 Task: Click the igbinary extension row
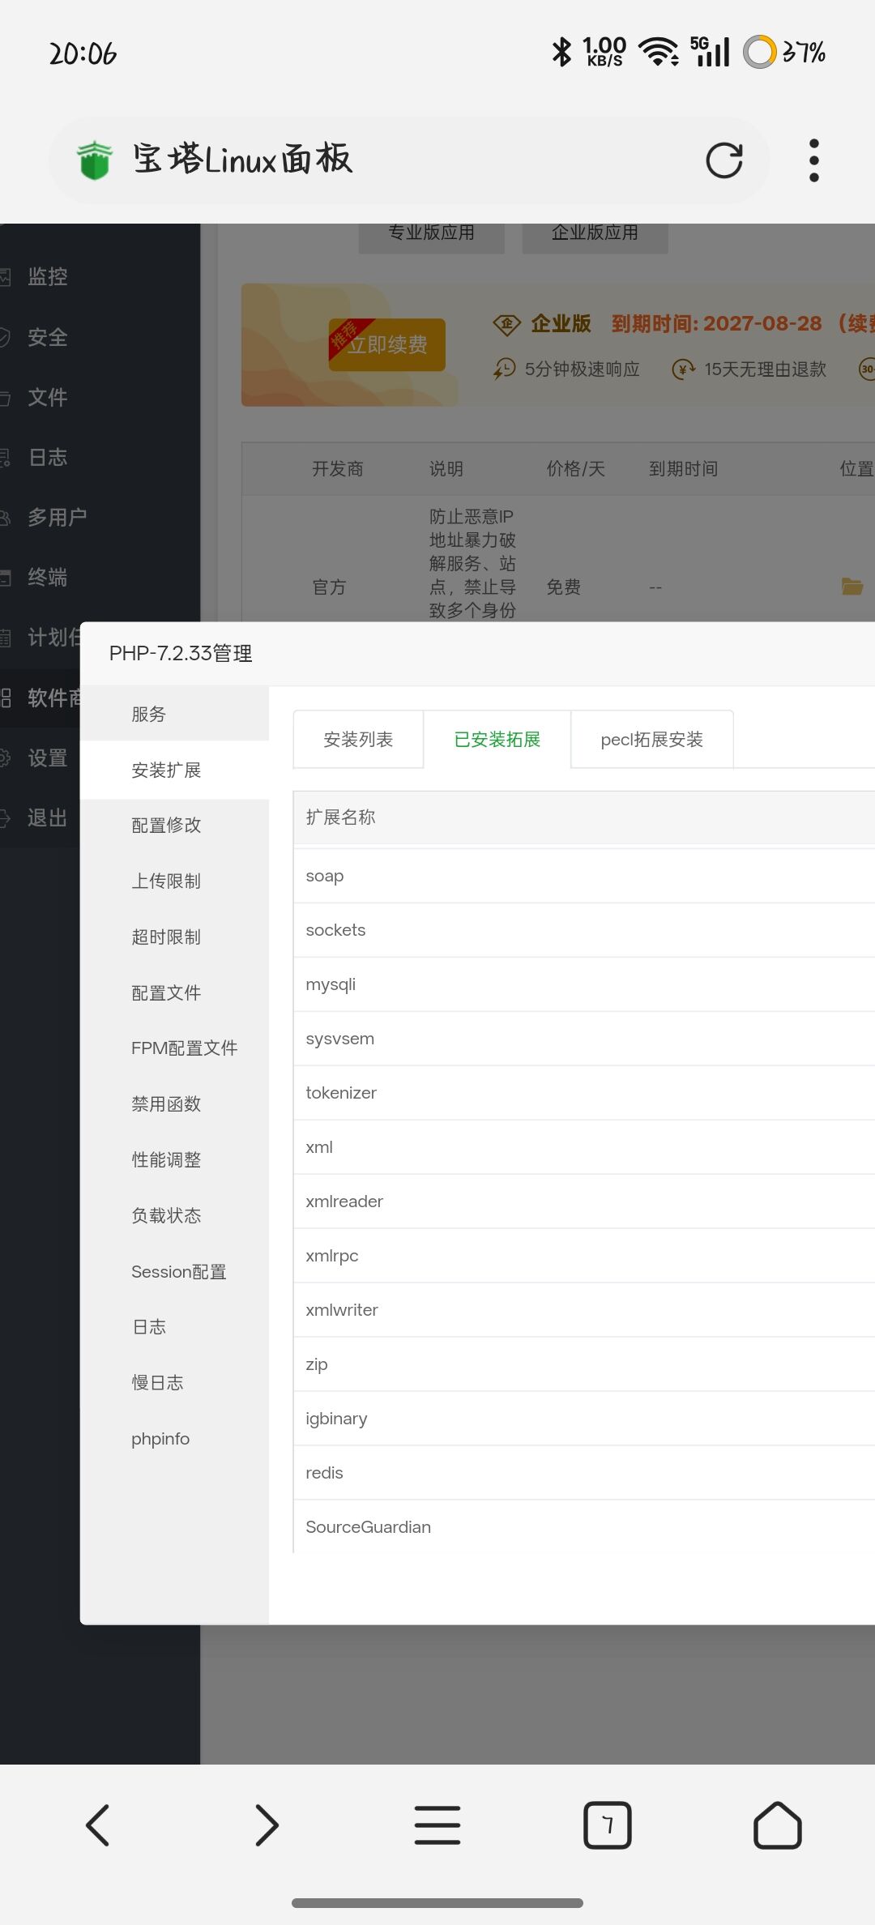584,1419
